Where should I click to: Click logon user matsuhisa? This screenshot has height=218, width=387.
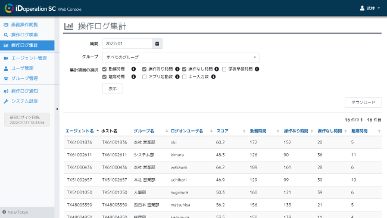click(x=180, y=205)
